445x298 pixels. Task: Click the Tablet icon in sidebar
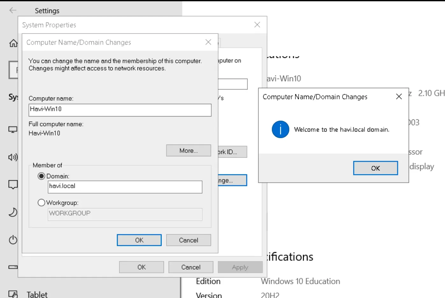tap(13, 294)
